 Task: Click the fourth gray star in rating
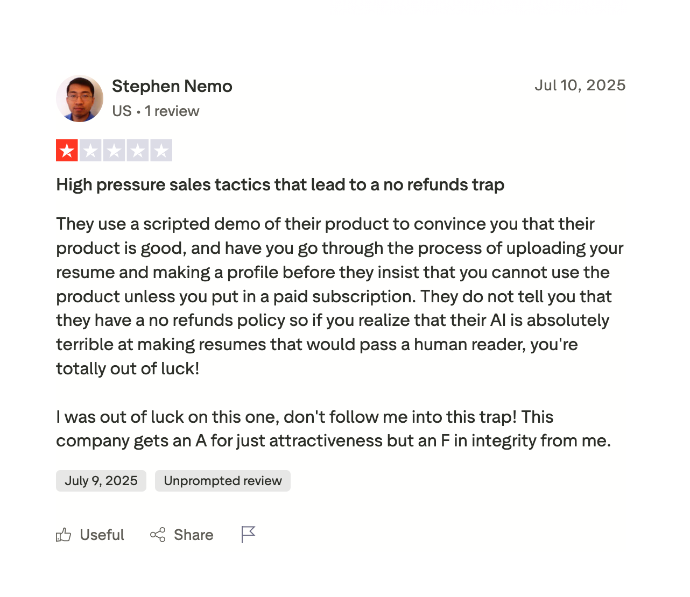(138, 151)
